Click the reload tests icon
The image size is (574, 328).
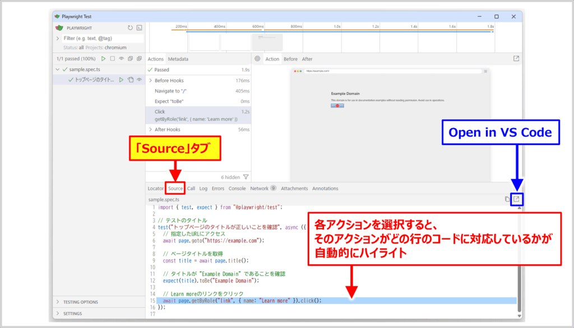point(130,27)
